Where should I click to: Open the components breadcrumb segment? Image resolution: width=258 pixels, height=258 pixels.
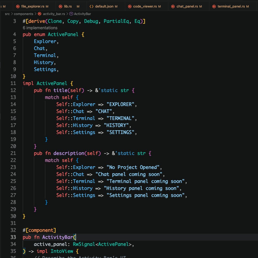24,14
